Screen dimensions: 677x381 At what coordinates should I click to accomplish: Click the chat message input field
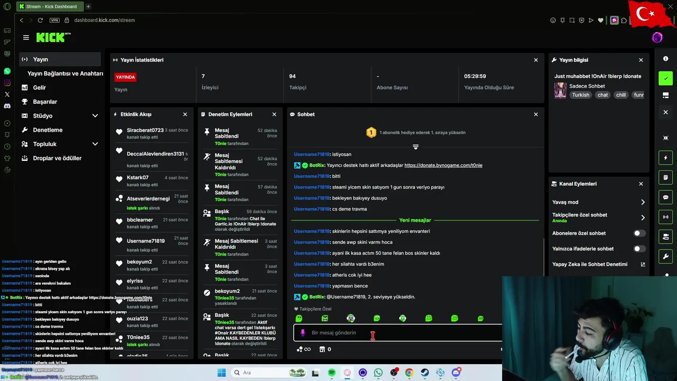click(398, 333)
